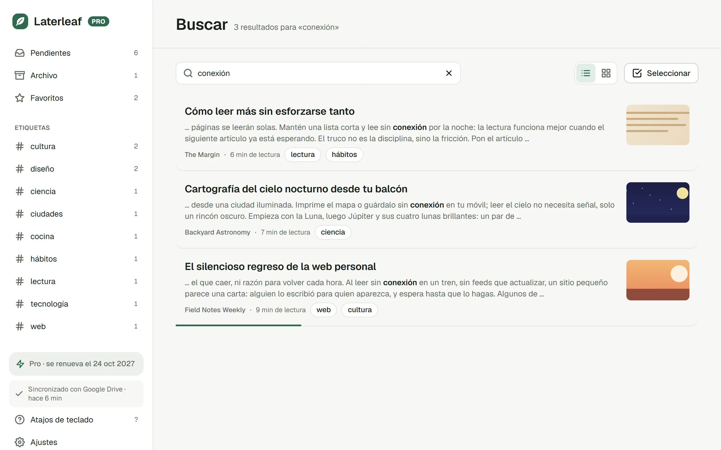This screenshot has height=450, width=721.
Task: Filter by the ciudades tag
Action: point(76,214)
